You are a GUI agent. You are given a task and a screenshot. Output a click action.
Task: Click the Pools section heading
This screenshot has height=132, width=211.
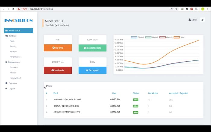[49, 86]
